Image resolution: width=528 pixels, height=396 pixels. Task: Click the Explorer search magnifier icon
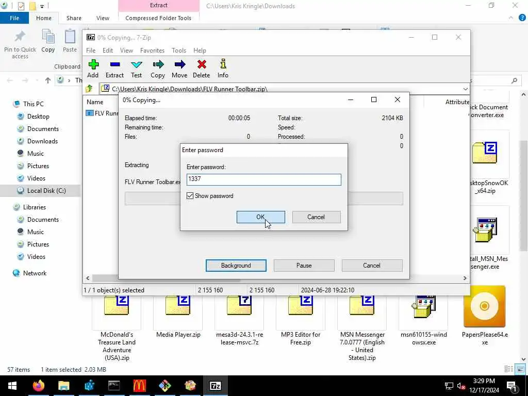[x=514, y=80]
